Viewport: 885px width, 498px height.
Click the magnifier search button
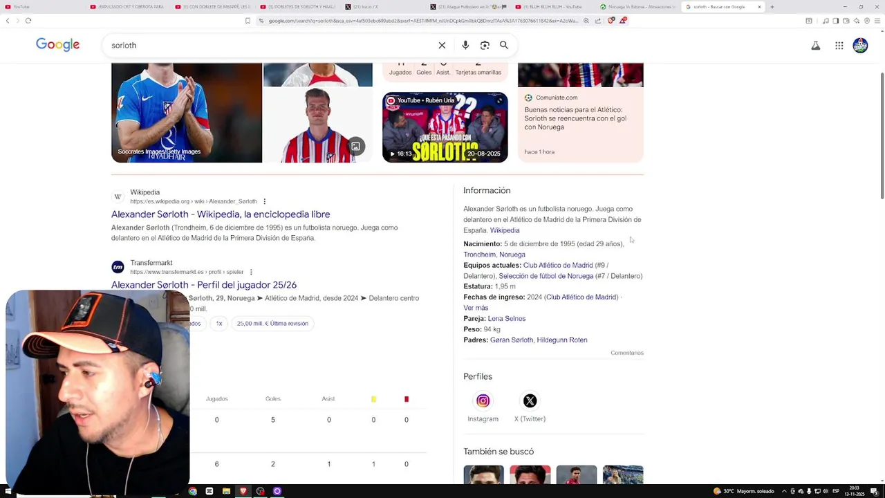point(504,45)
